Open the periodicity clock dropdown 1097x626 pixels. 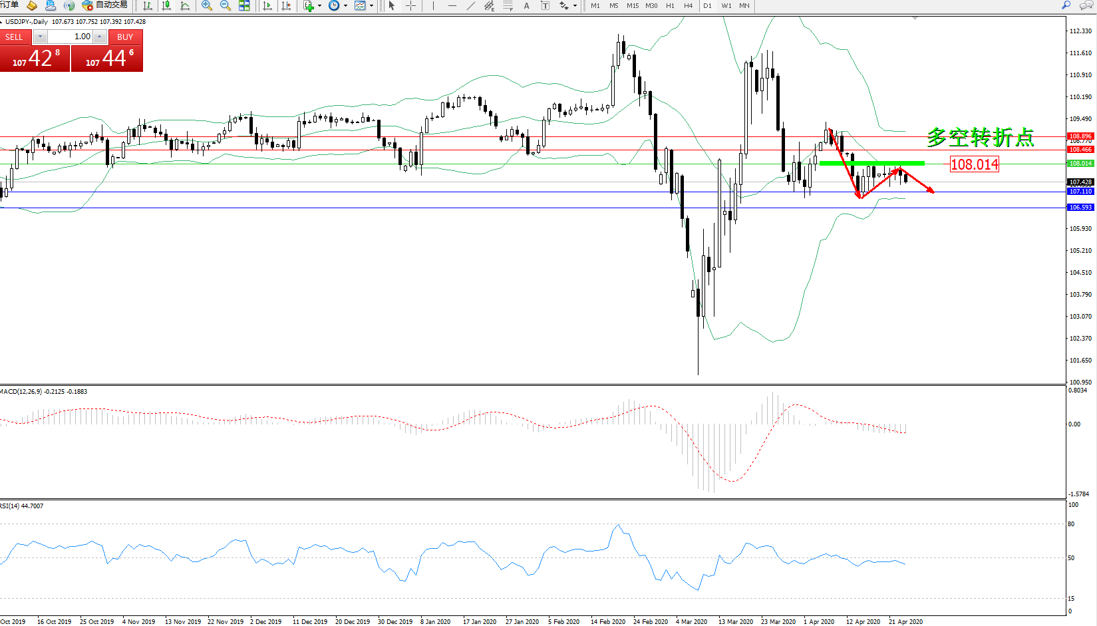(345, 6)
